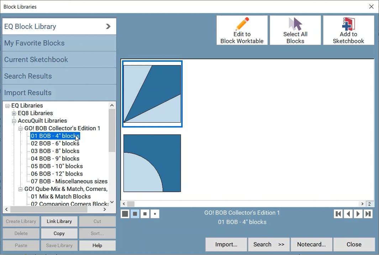Select 03 BOB - 8" blocks library
This screenshot has width=379, height=255.
click(x=55, y=151)
